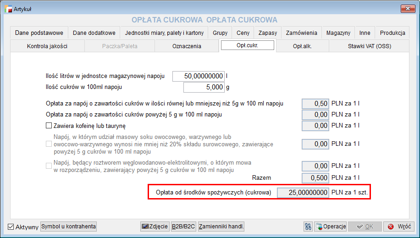Toggle the Aktywny checkbox
The height and width of the screenshot is (238, 420).
click(x=11, y=227)
